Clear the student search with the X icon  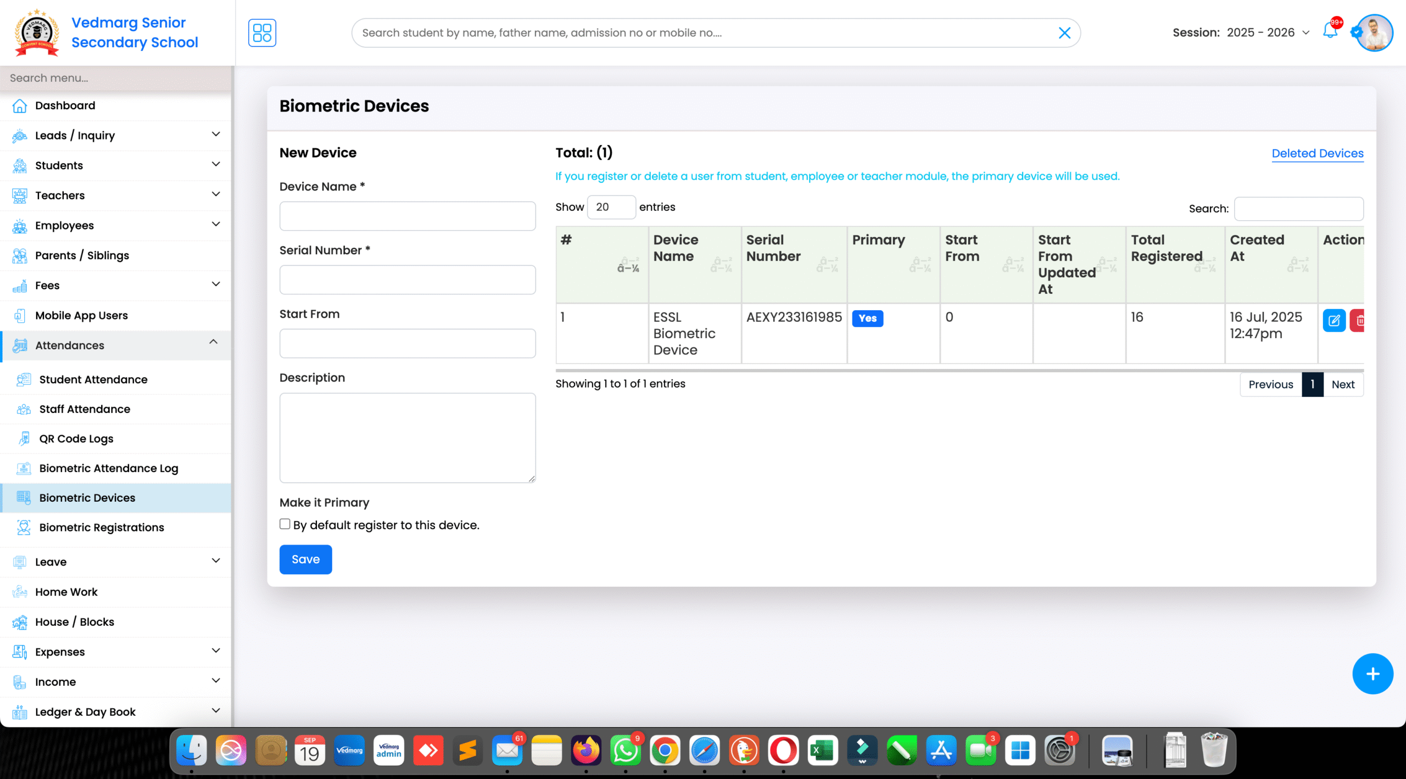(1064, 32)
